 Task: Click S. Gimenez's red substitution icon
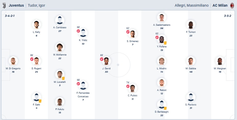tap(128, 32)
